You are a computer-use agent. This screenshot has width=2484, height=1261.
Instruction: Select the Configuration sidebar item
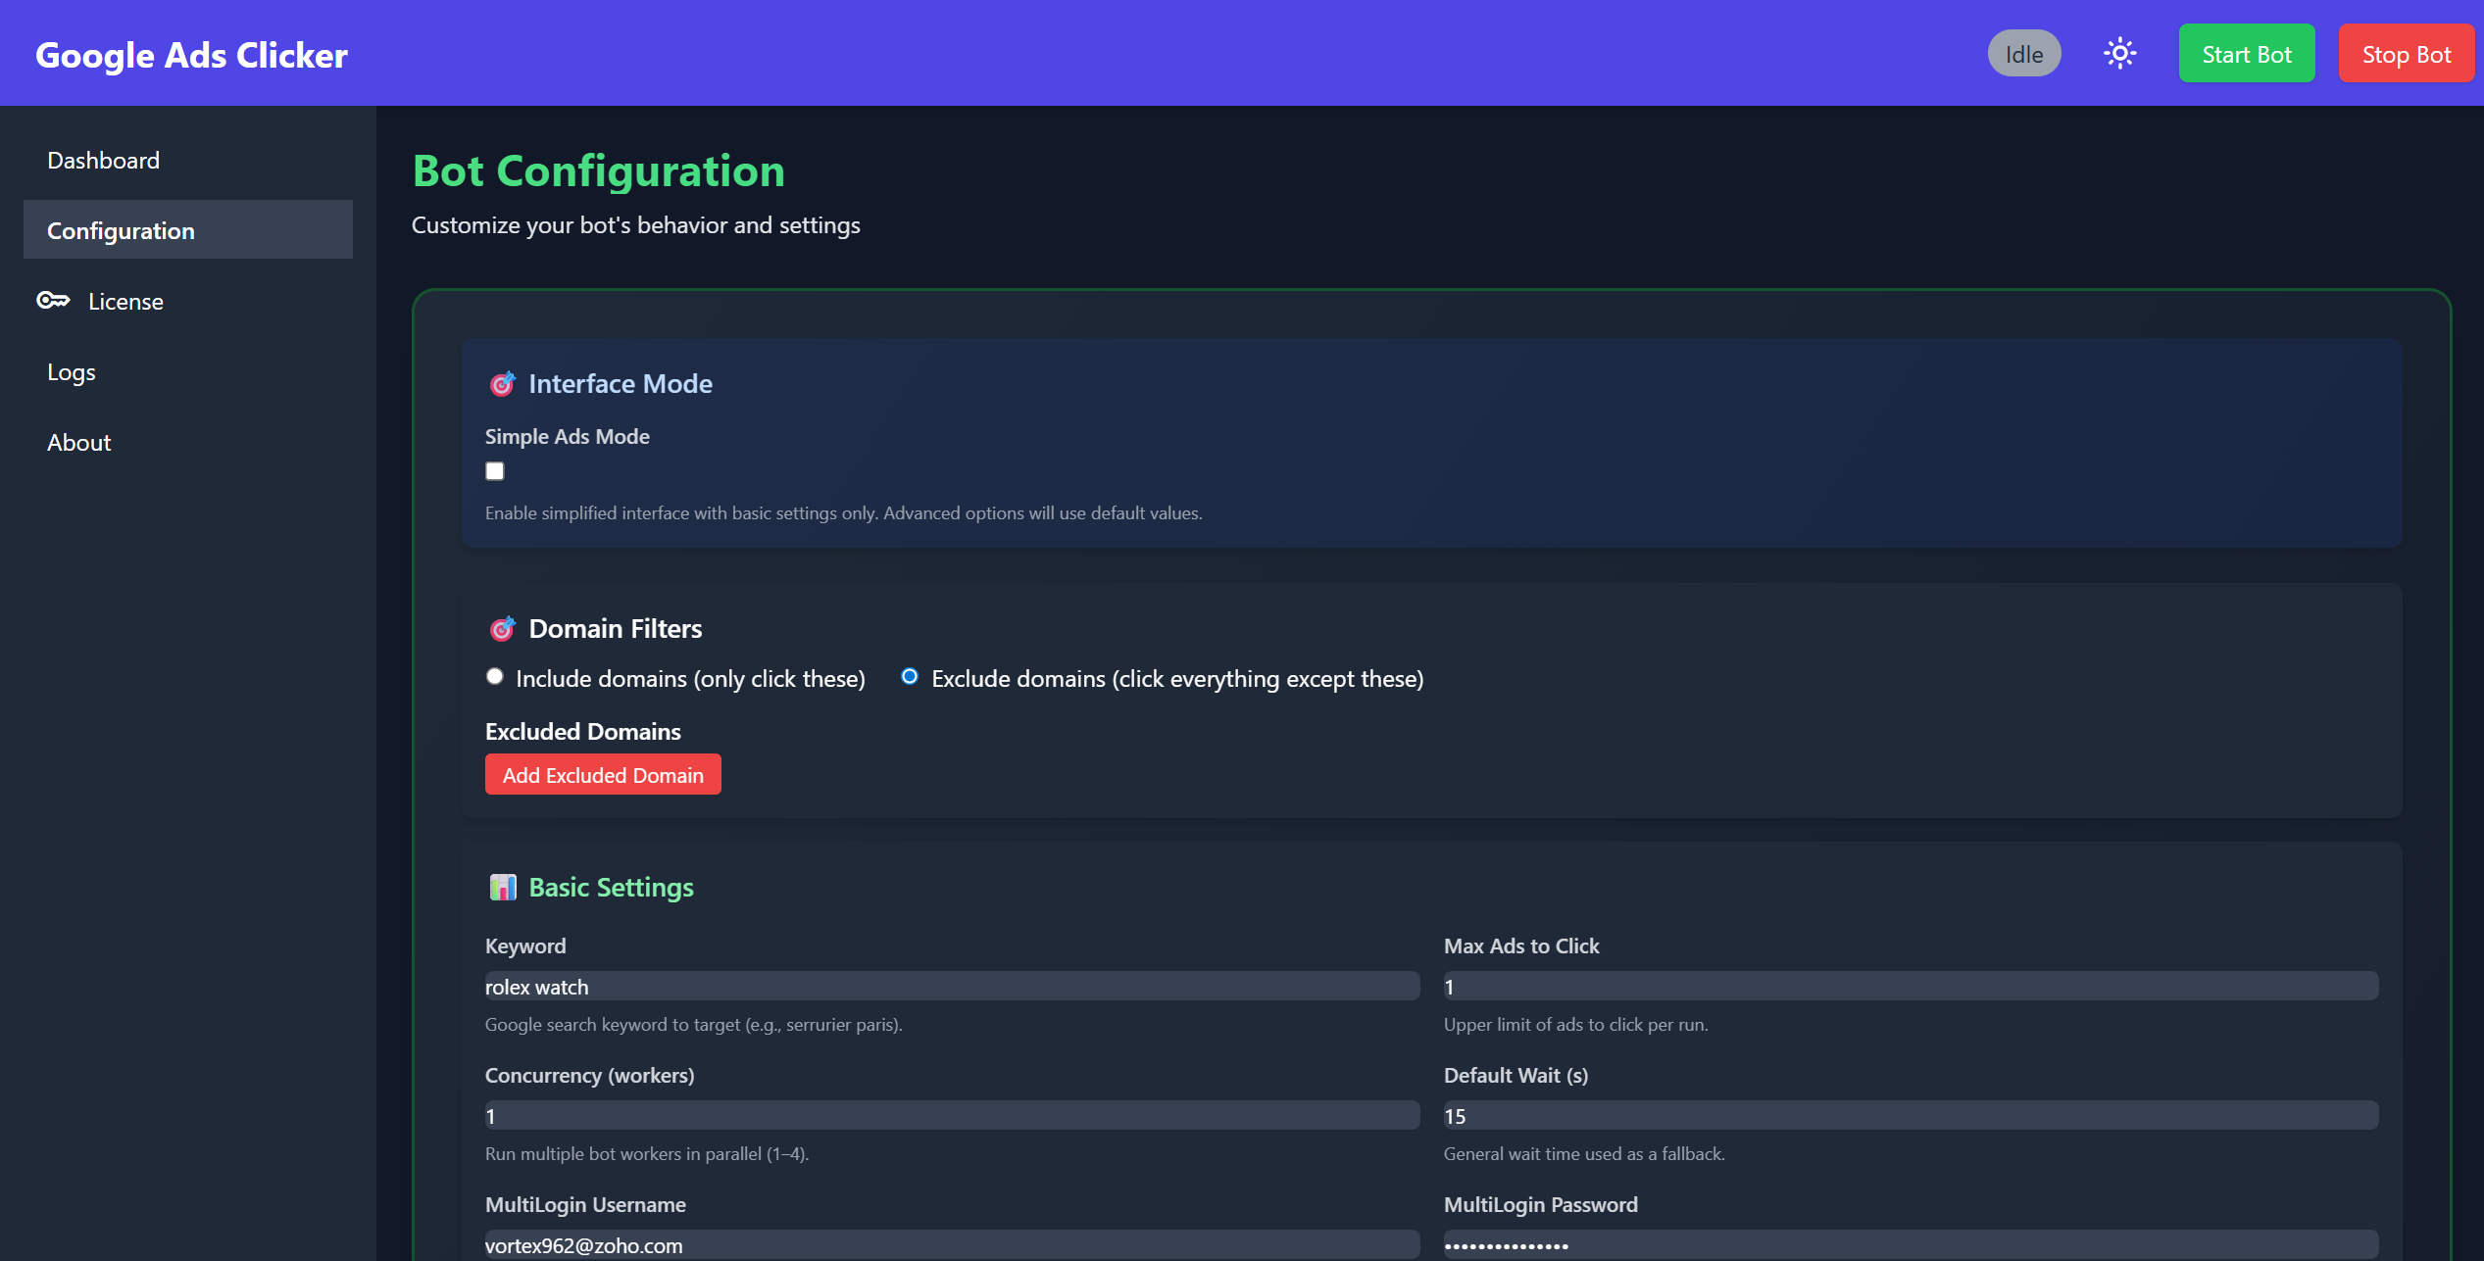(187, 230)
